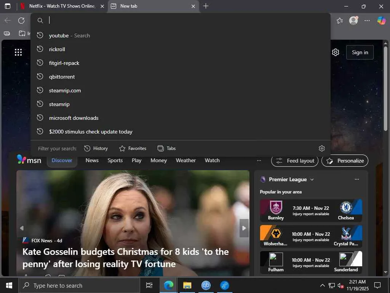This screenshot has height=293, width=390.
Task: Open page settings gear next to Sign in
Action: [336, 52]
